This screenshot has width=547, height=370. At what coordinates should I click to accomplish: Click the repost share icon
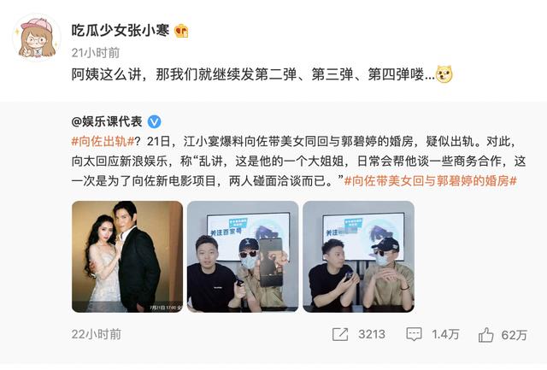pyautogui.click(x=340, y=334)
